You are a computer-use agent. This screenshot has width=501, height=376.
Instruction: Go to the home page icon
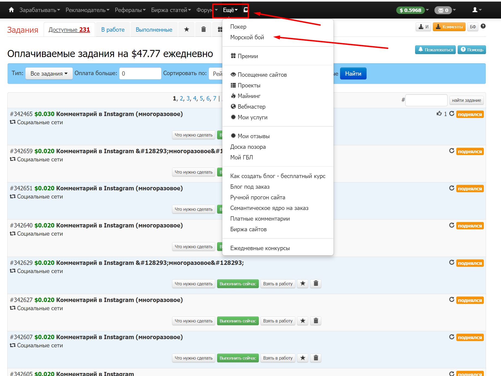[11, 10]
